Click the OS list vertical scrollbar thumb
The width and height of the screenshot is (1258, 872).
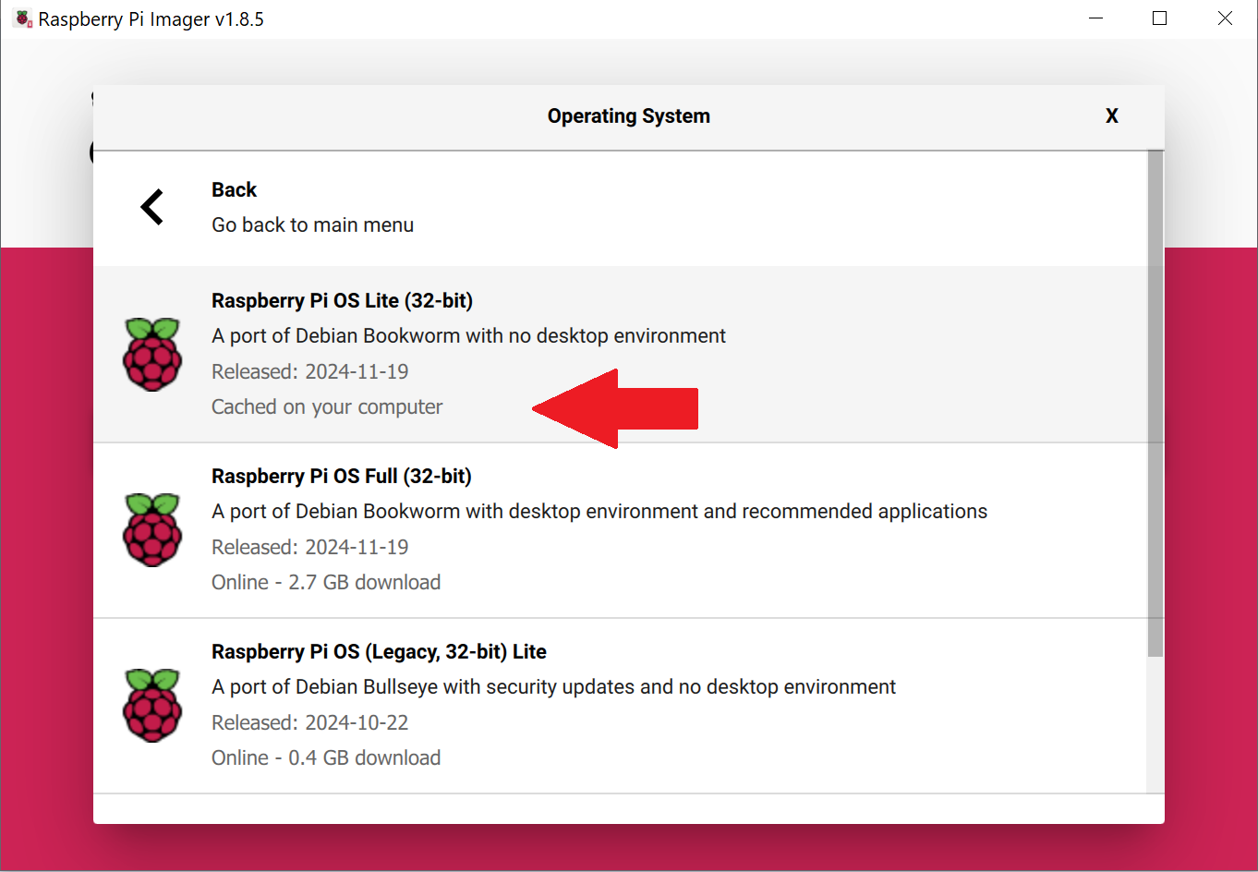click(x=1155, y=404)
